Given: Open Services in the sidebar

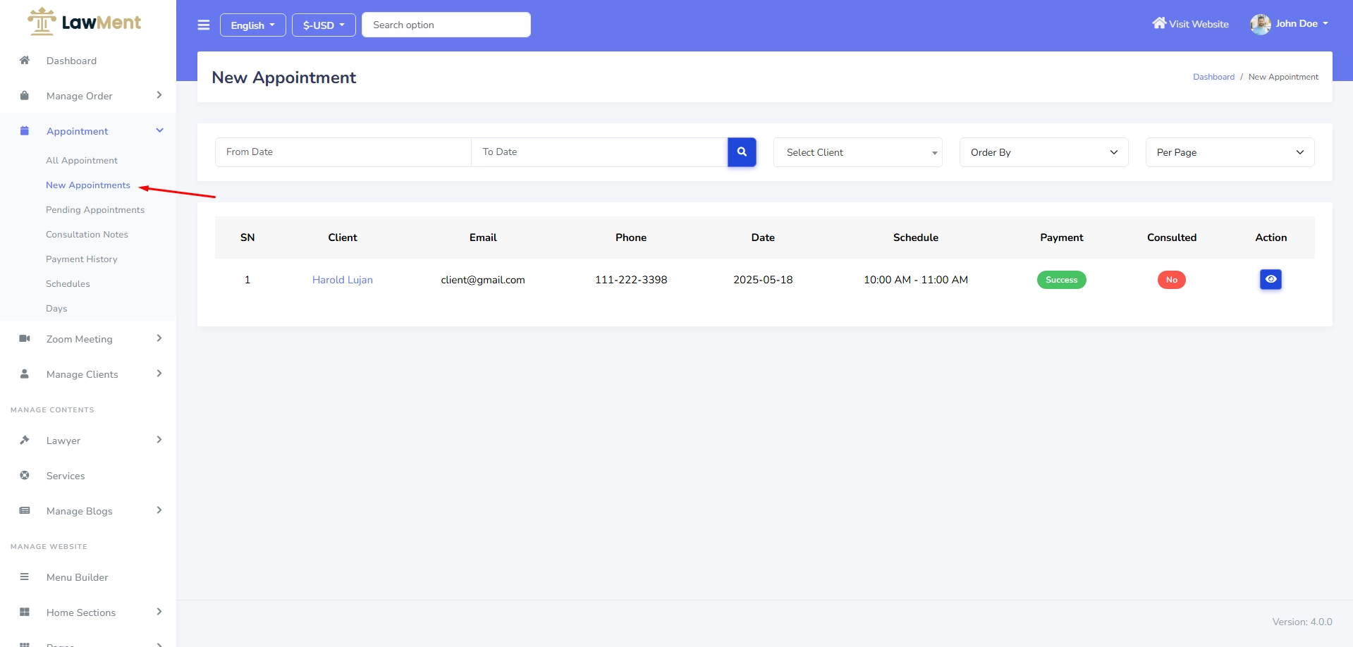Looking at the screenshot, I should tap(66, 476).
